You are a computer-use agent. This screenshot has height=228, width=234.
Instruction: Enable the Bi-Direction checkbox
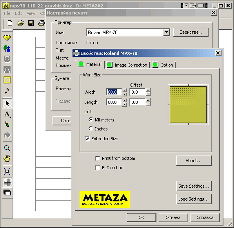[98, 168]
